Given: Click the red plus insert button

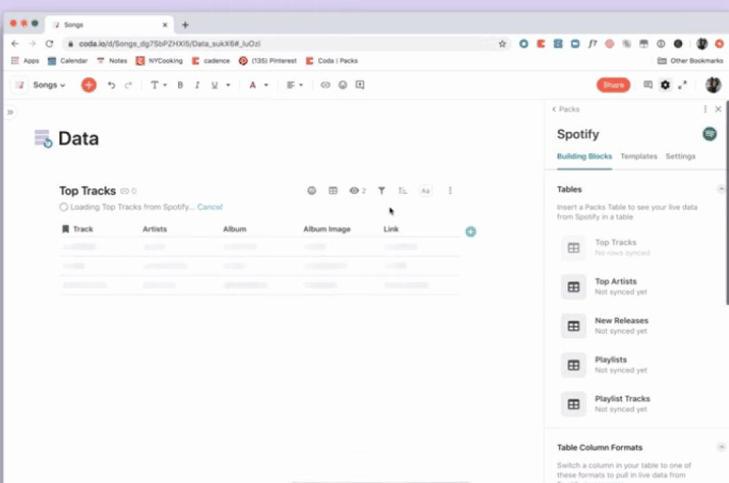Looking at the screenshot, I should coord(89,85).
